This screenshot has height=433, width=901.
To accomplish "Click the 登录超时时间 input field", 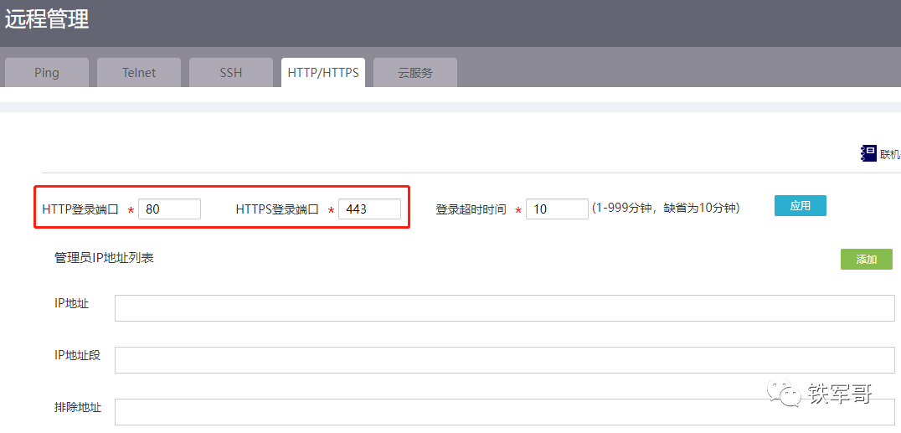I will 557,209.
